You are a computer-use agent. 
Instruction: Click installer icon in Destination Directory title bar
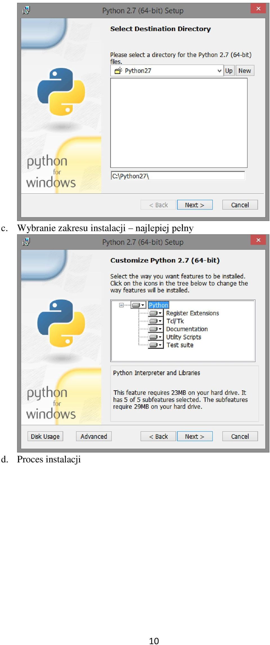pyautogui.click(x=26, y=10)
